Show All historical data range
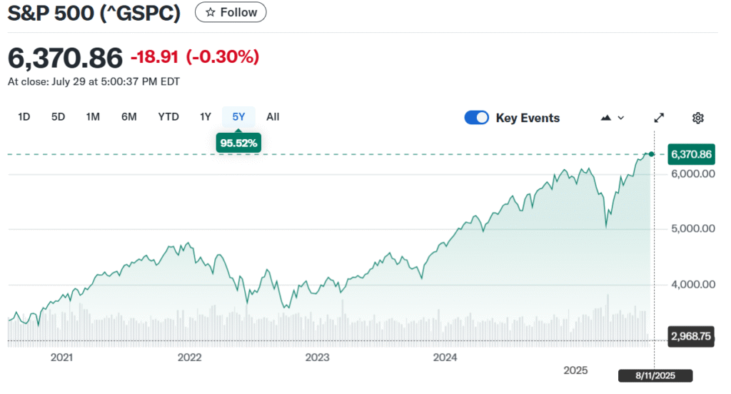Image resolution: width=731 pixels, height=394 pixels. (273, 117)
